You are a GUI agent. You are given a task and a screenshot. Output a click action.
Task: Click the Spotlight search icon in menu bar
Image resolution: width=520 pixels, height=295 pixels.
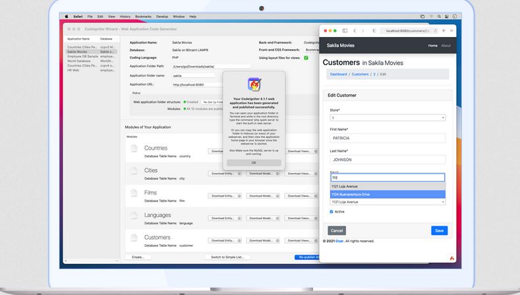[439, 16]
